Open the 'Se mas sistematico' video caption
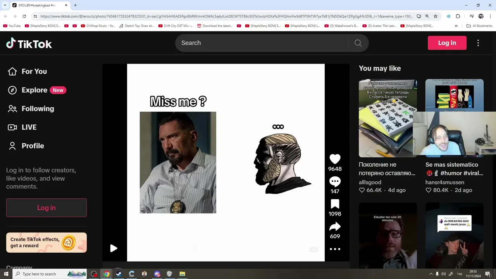This screenshot has width=496, height=279. click(x=455, y=169)
